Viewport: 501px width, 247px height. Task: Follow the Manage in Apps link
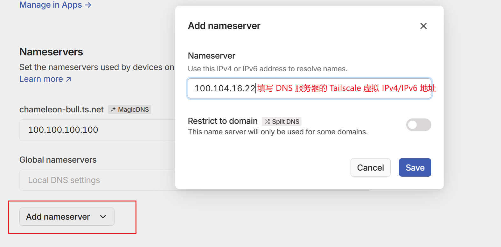[x=55, y=5]
